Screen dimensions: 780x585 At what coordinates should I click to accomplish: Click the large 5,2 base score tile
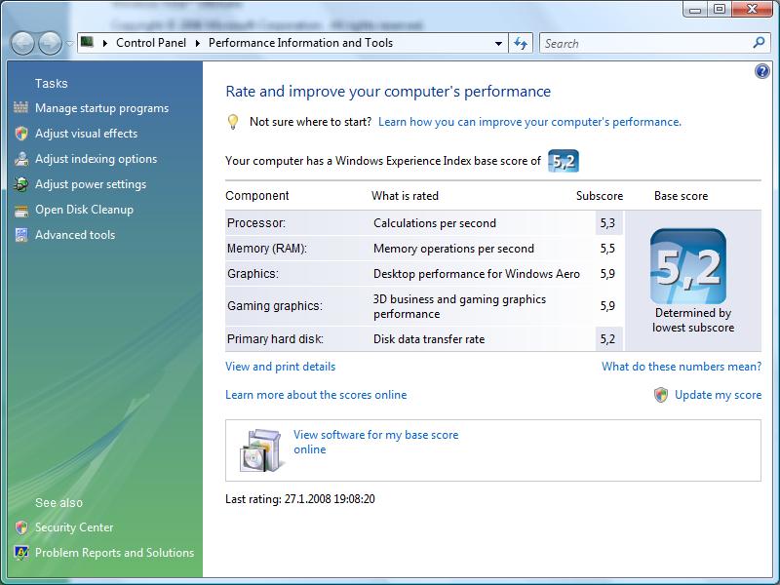[688, 266]
